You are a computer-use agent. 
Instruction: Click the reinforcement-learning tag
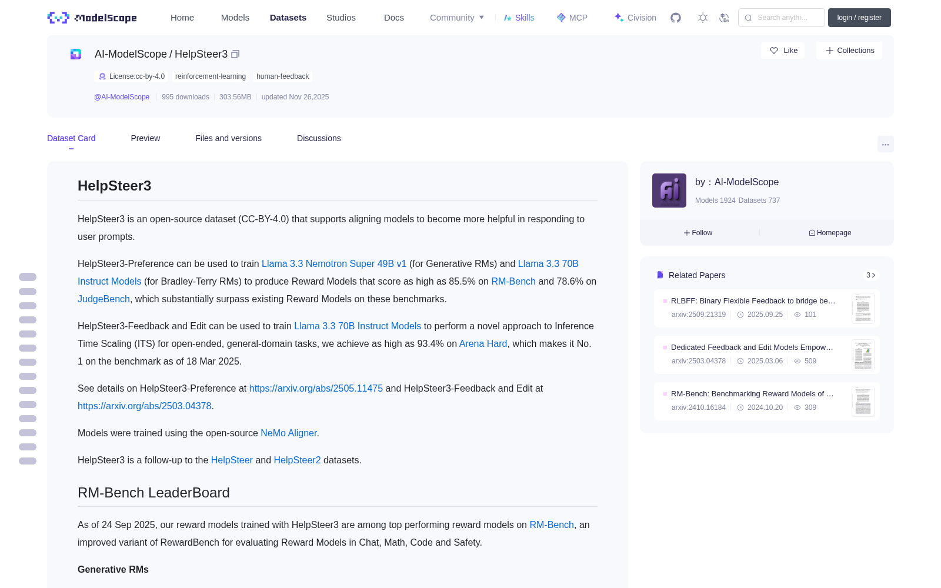click(211, 76)
